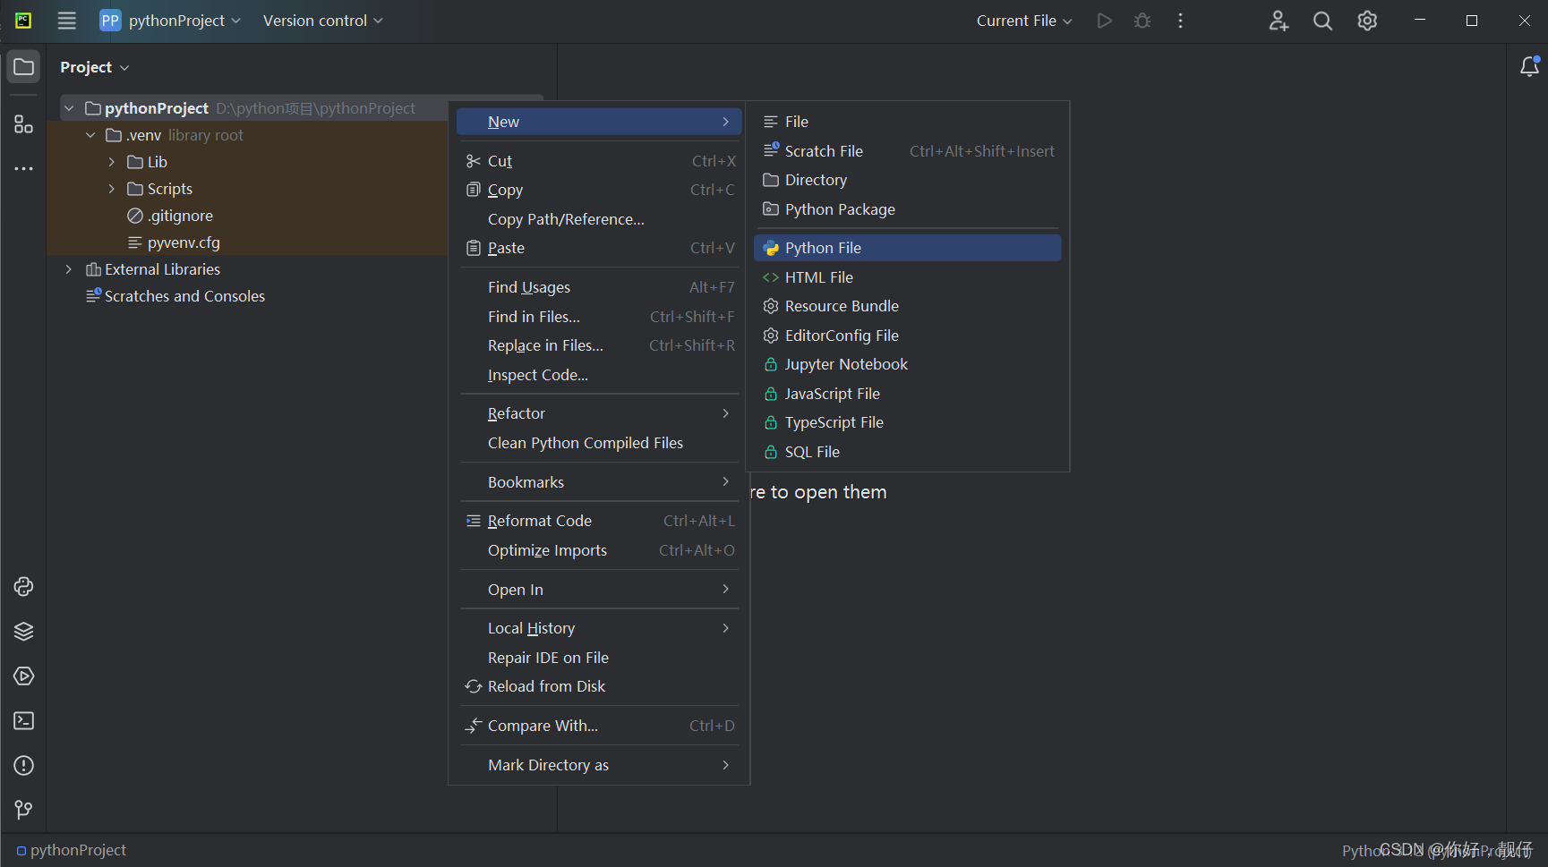Open the Notifications bell
Viewport: 1548px width, 867px height.
pyautogui.click(x=1529, y=67)
